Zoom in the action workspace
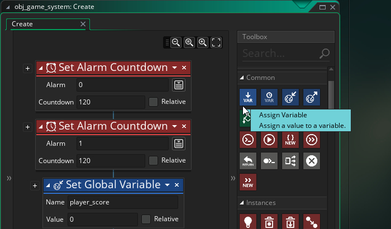Image resolution: width=391 pixels, height=229 pixels. 202,42
